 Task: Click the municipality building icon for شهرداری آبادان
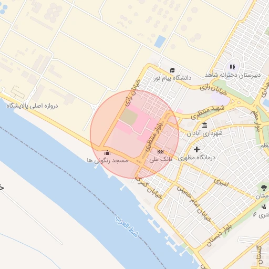[204, 126]
